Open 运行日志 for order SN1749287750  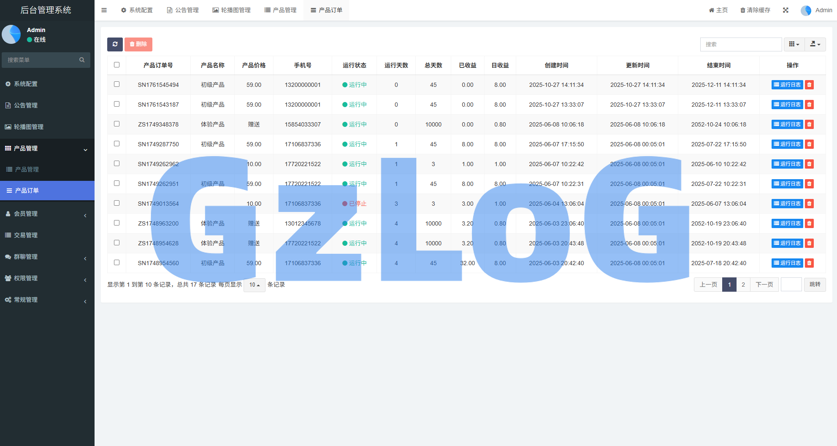pos(787,144)
